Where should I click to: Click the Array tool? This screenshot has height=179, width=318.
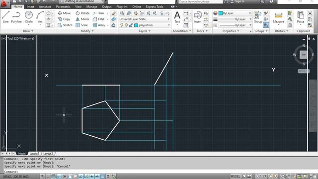click(x=99, y=25)
